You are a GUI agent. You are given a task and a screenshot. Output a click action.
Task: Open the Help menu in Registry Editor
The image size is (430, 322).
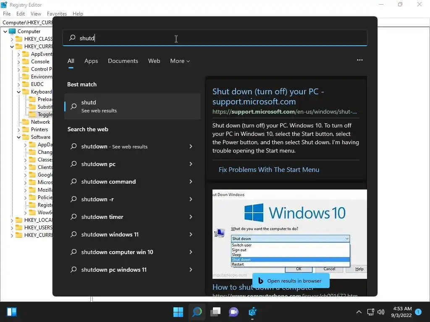(78, 14)
